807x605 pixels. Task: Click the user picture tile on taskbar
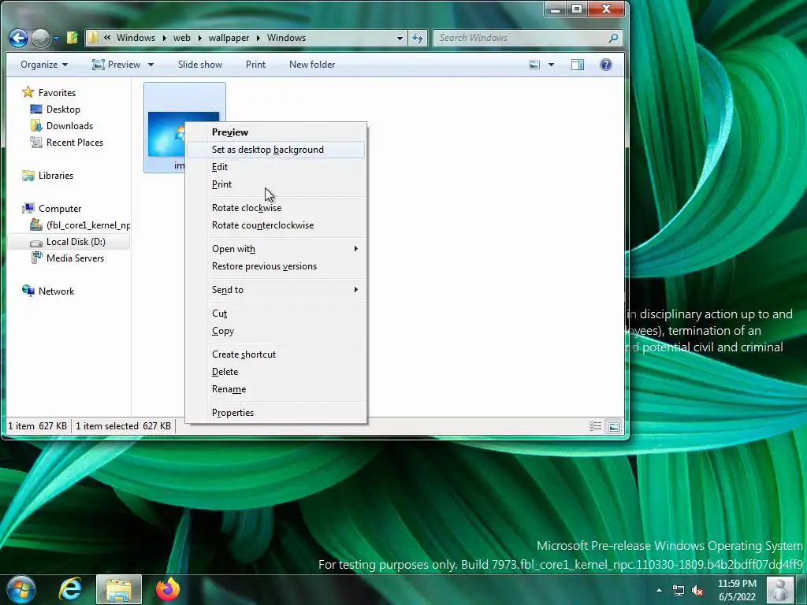780,589
